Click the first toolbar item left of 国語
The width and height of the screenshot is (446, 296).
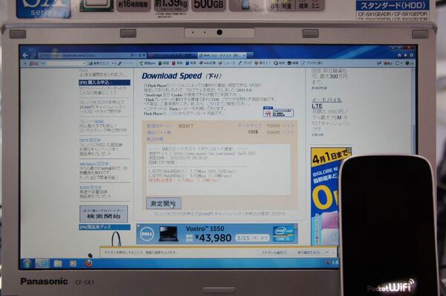pyautogui.click(x=147, y=63)
